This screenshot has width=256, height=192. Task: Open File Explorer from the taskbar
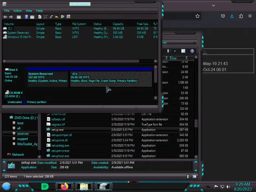84,186
